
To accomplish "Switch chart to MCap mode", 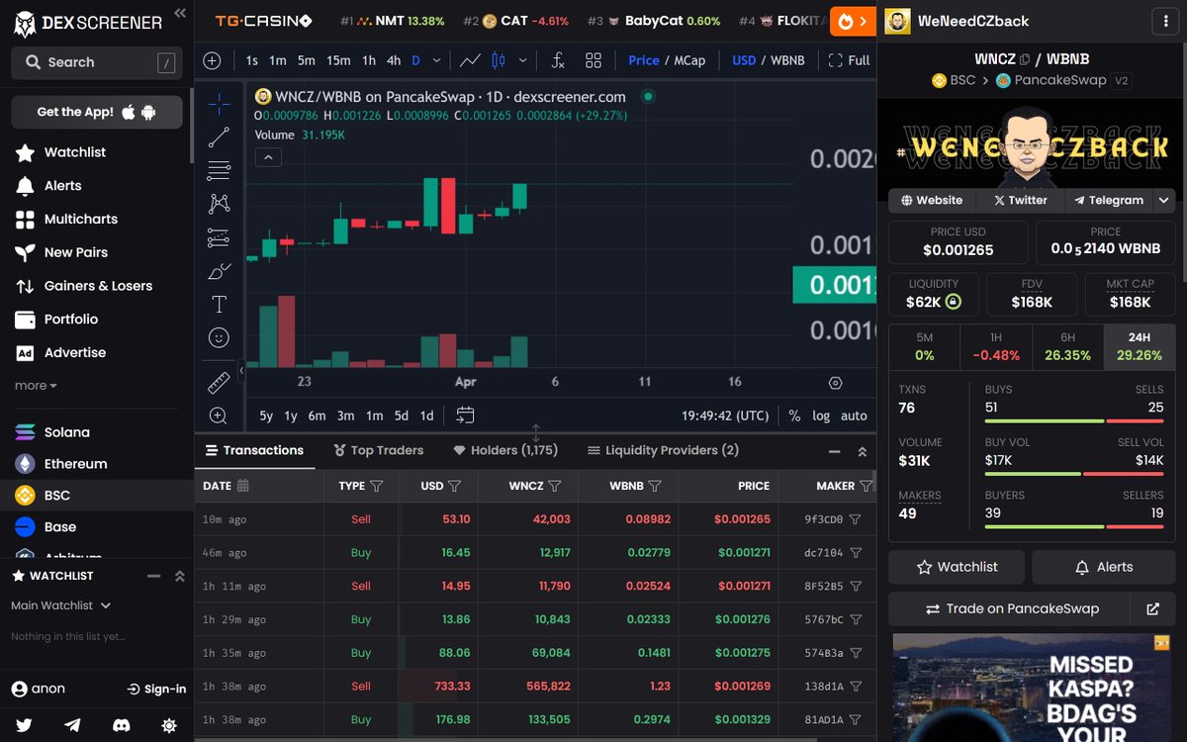I will (689, 60).
